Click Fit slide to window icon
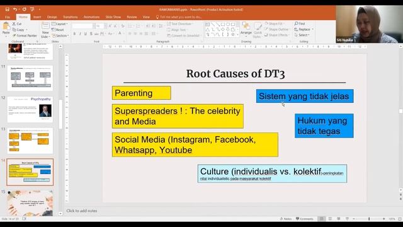 (x=400, y=219)
